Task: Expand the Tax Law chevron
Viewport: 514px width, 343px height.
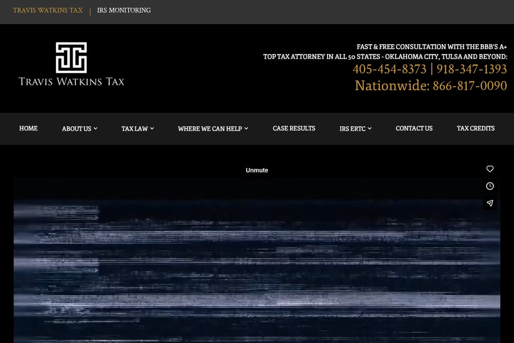Action: point(152,129)
